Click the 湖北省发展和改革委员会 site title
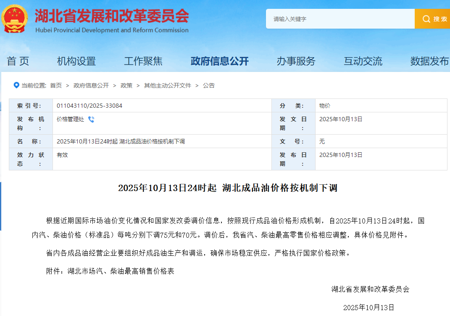 coord(112,16)
